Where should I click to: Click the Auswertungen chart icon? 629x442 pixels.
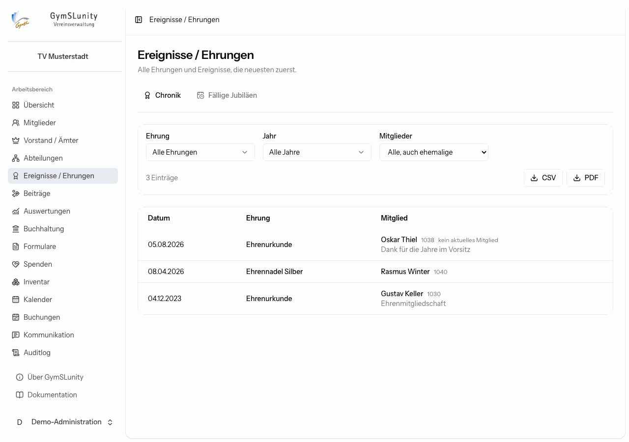click(x=16, y=211)
